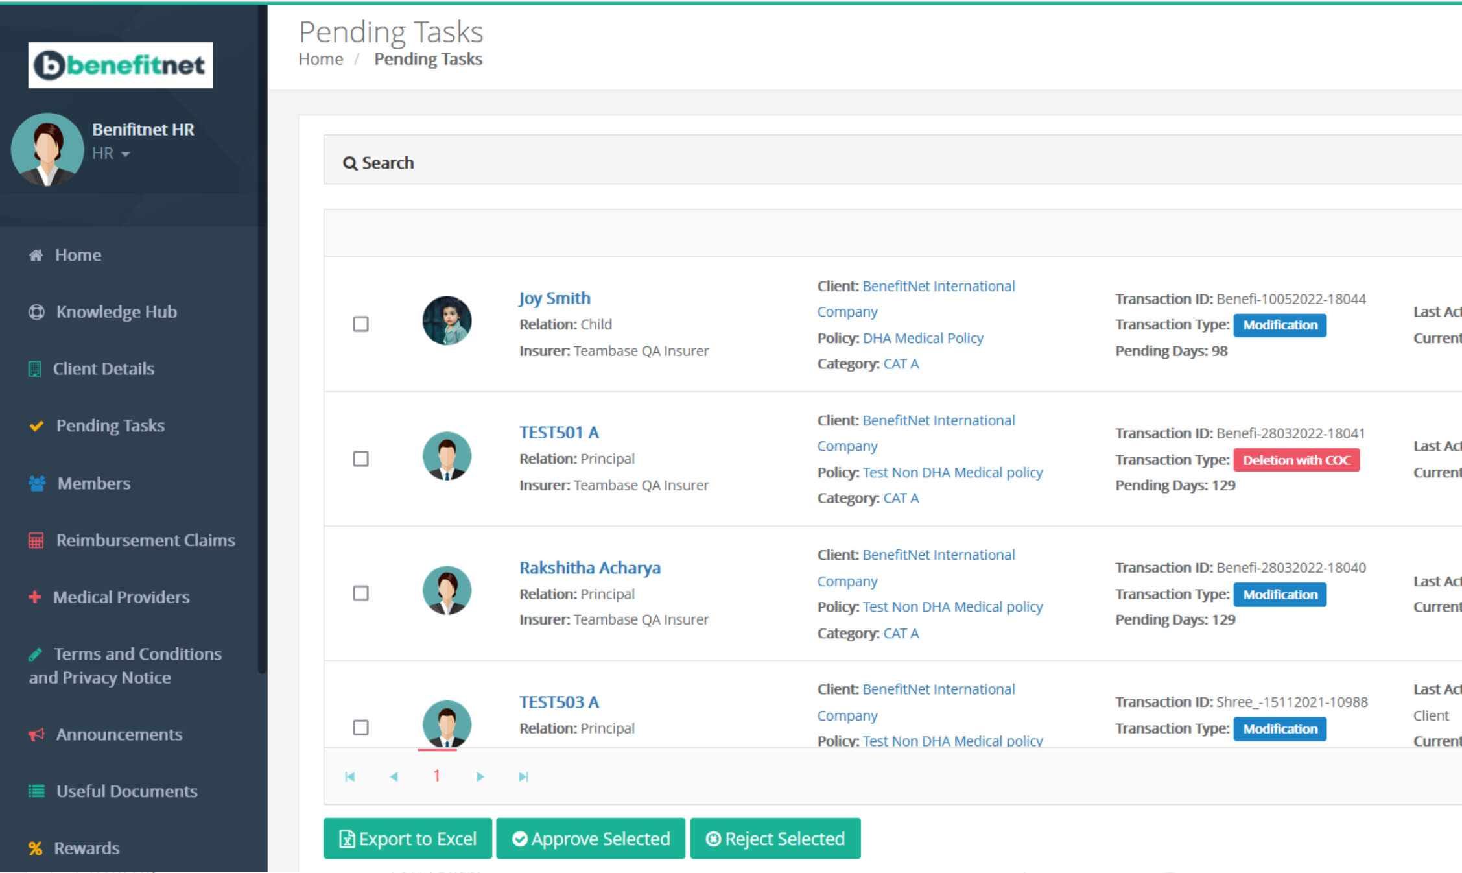
Task: Open Useful Documents menu item
Action: 126,791
